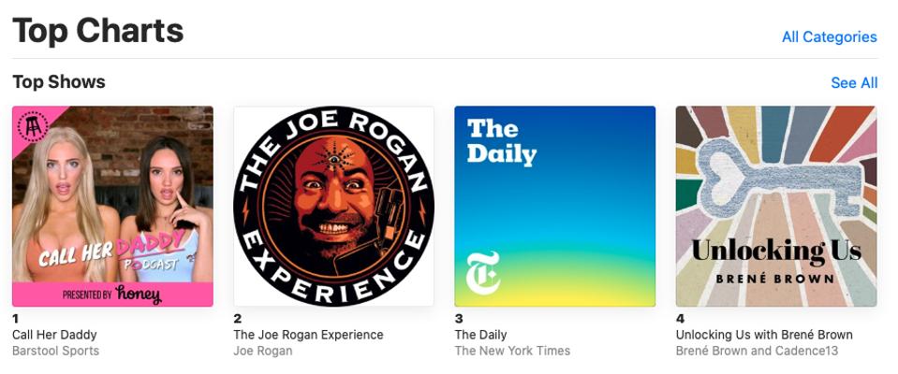
Task: Click See All for Top Shows
Action: 854,83
